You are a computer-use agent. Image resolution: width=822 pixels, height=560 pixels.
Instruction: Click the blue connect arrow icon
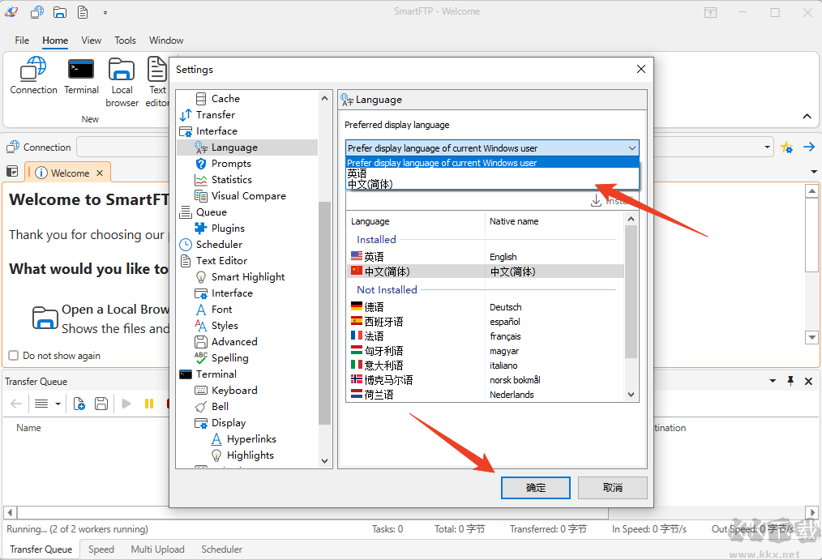[809, 147]
